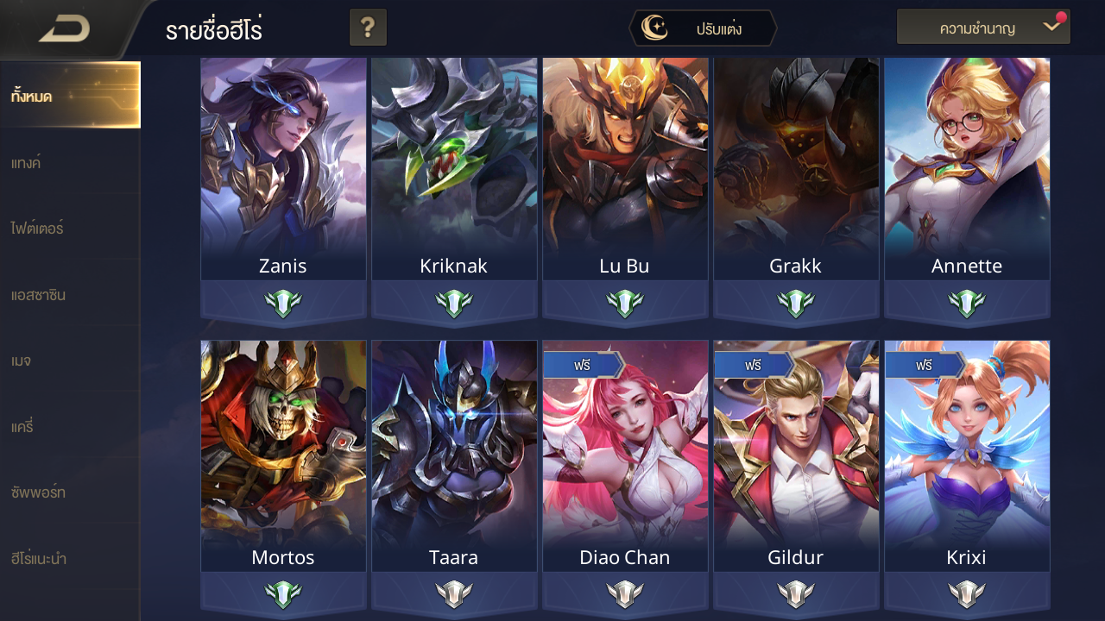Click the silver mastery badge under Krixi
Image resolution: width=1105 pixels, height=621 pixels.
tap(967, 593)
